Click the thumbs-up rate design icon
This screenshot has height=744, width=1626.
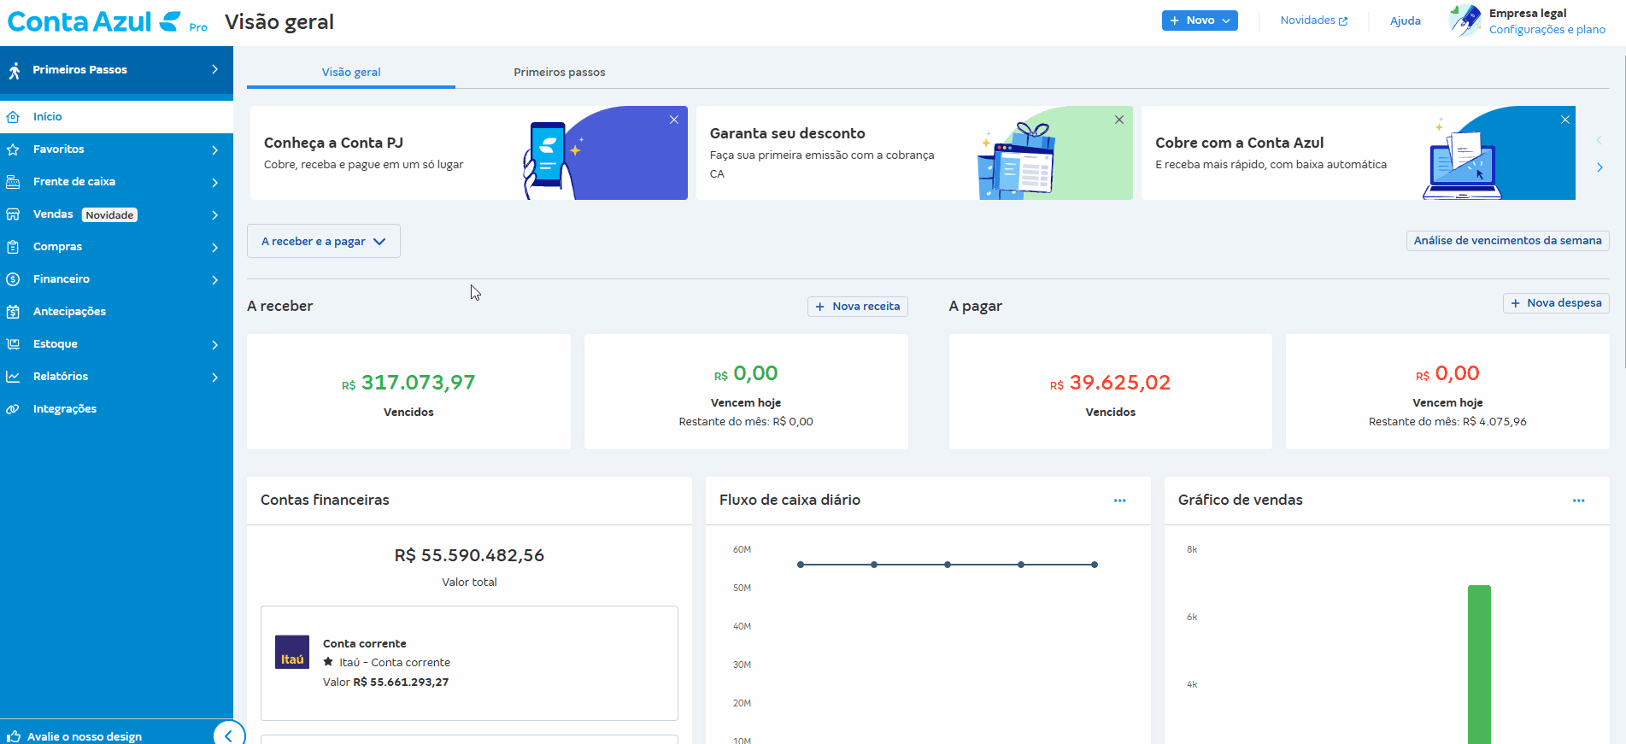[x=13, y=736]
